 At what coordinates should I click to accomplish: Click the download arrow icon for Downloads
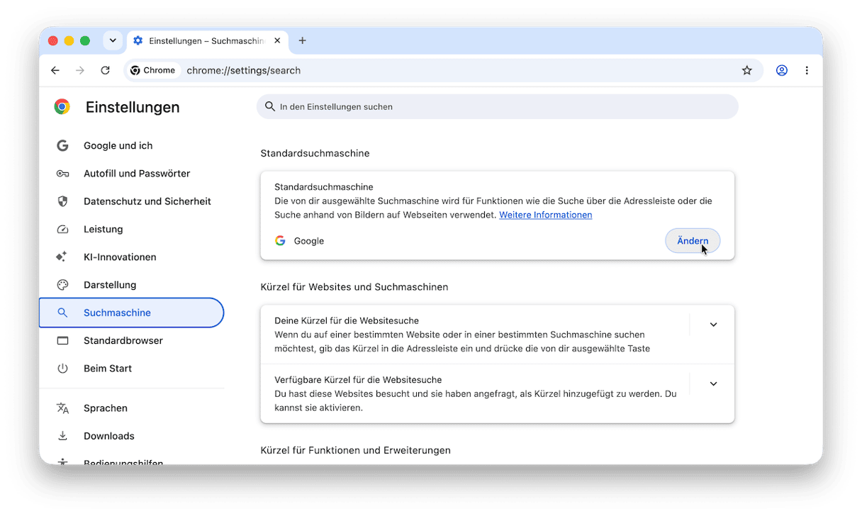pos(62,436)
